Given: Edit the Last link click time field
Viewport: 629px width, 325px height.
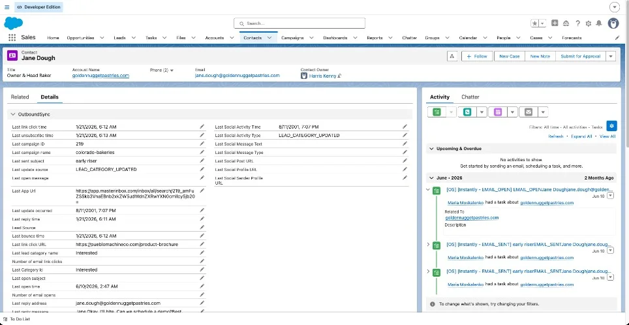Looking at the screenshot, I should click(x=202, y=127).
